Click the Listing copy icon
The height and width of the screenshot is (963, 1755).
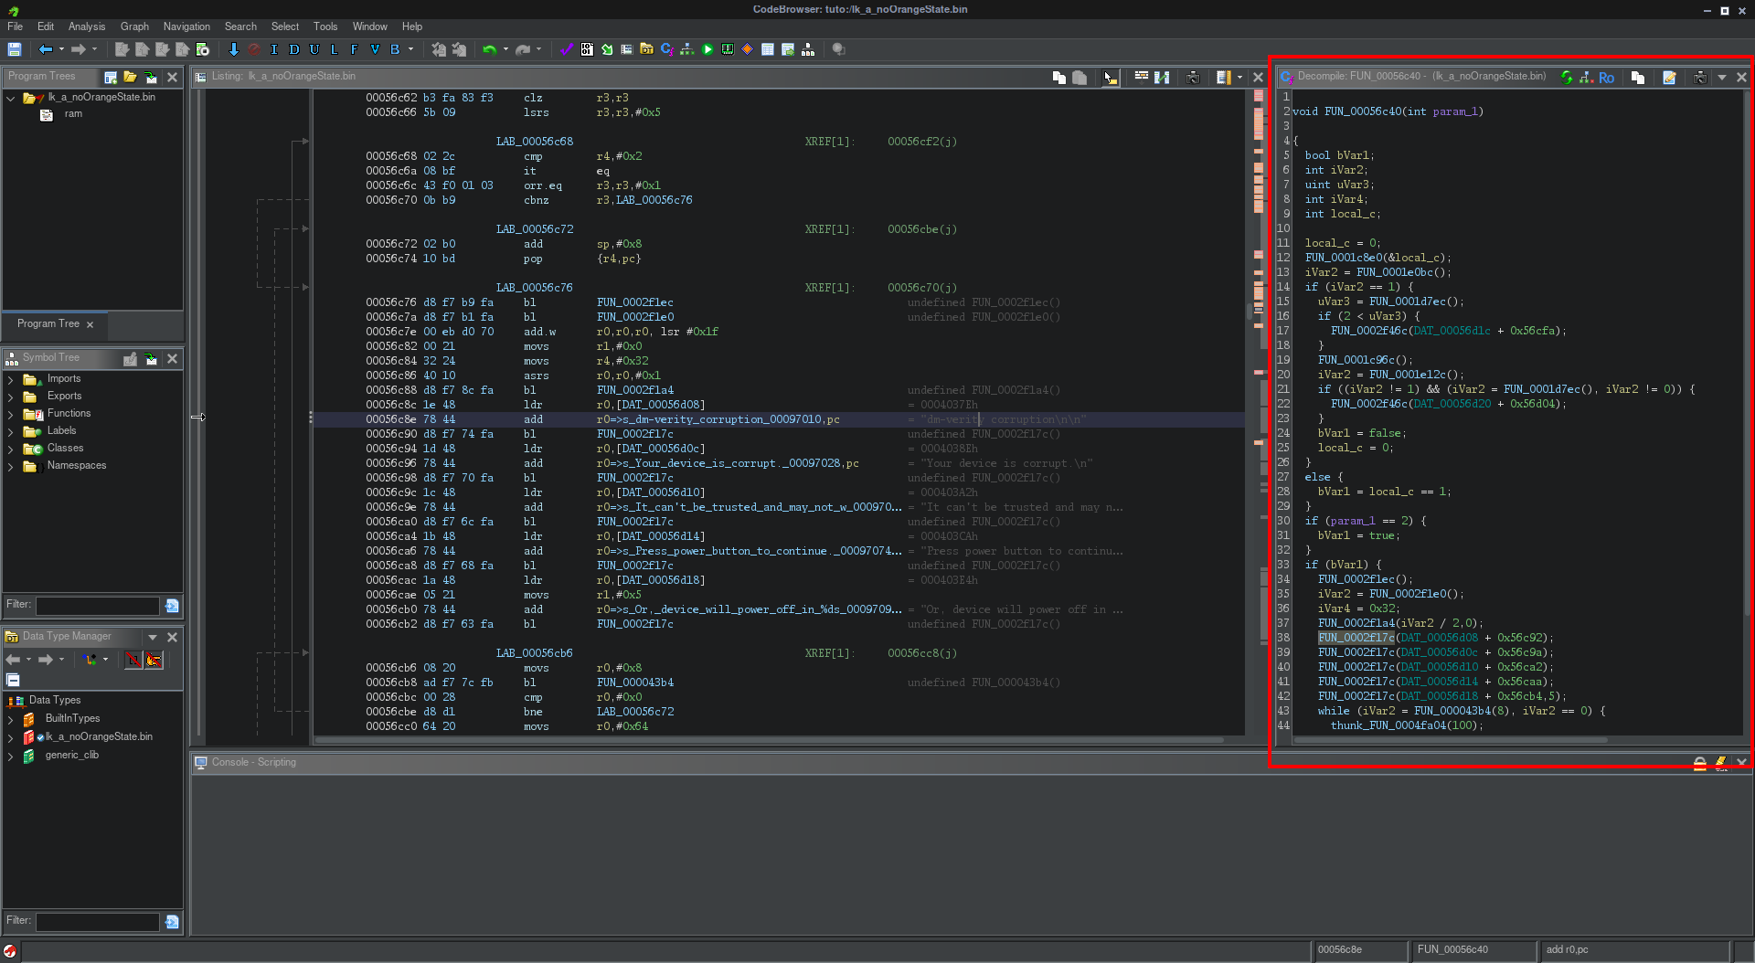pyautogui.click(x=1058, y=78)
